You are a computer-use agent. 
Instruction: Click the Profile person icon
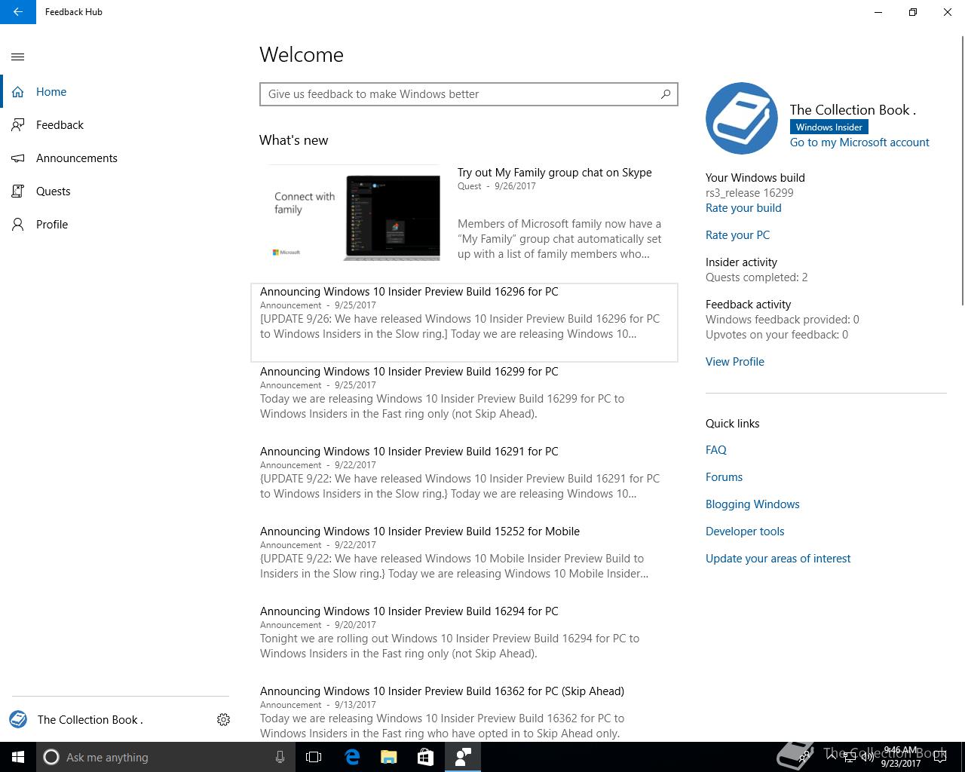tap(18, 225)
